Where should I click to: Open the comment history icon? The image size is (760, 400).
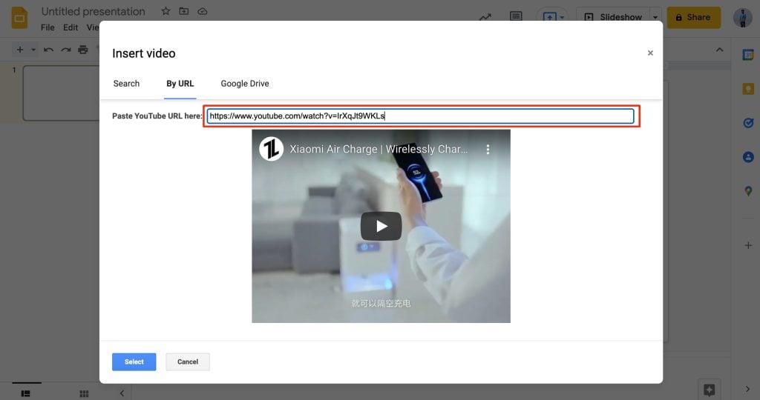point(516,17)
